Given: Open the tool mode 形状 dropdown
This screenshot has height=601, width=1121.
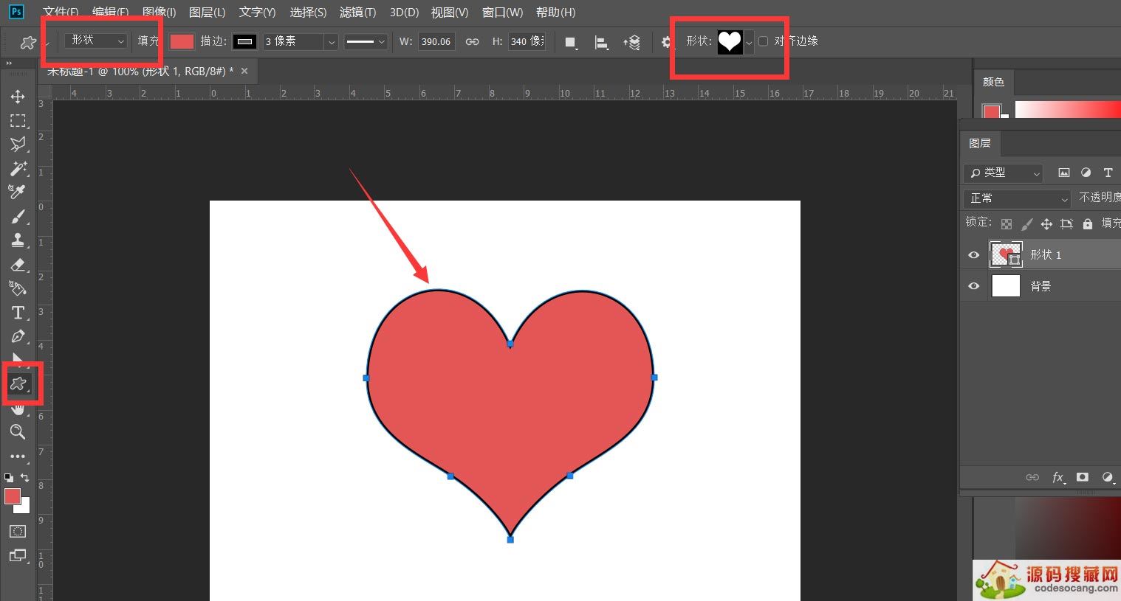Looking at the screenshot, I should click(97, 41).
